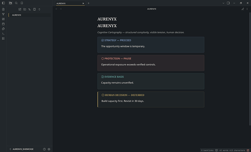Click the check-circle icon on the Human Decision callout

103,95
